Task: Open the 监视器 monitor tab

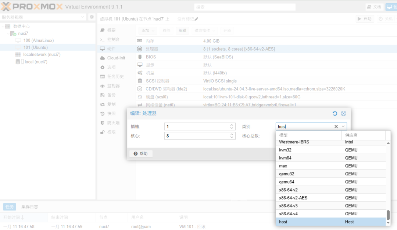Action: [113, 86]
